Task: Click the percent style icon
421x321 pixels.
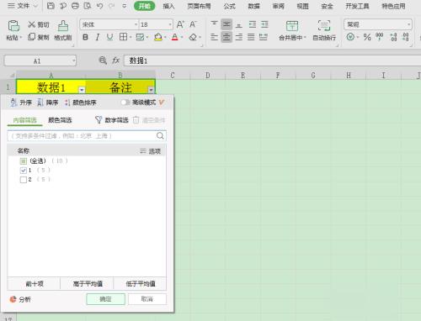Action: pyautogui.click(x=367, y=37)
